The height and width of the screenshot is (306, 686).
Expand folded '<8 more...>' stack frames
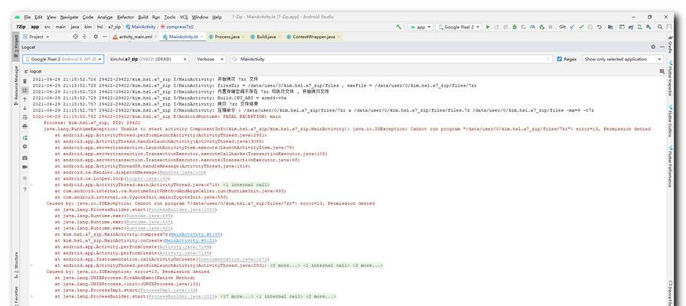(284, 265)
